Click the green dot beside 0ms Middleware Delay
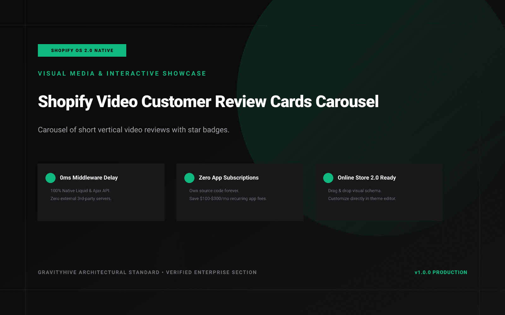The height and width of the screenshot is (315, 505). tap(50, 178)
